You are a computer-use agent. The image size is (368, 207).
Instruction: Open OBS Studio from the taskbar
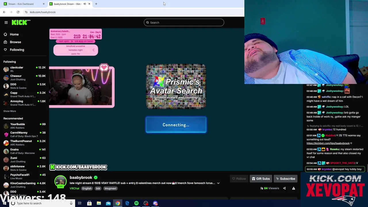[x=146, y=203]
